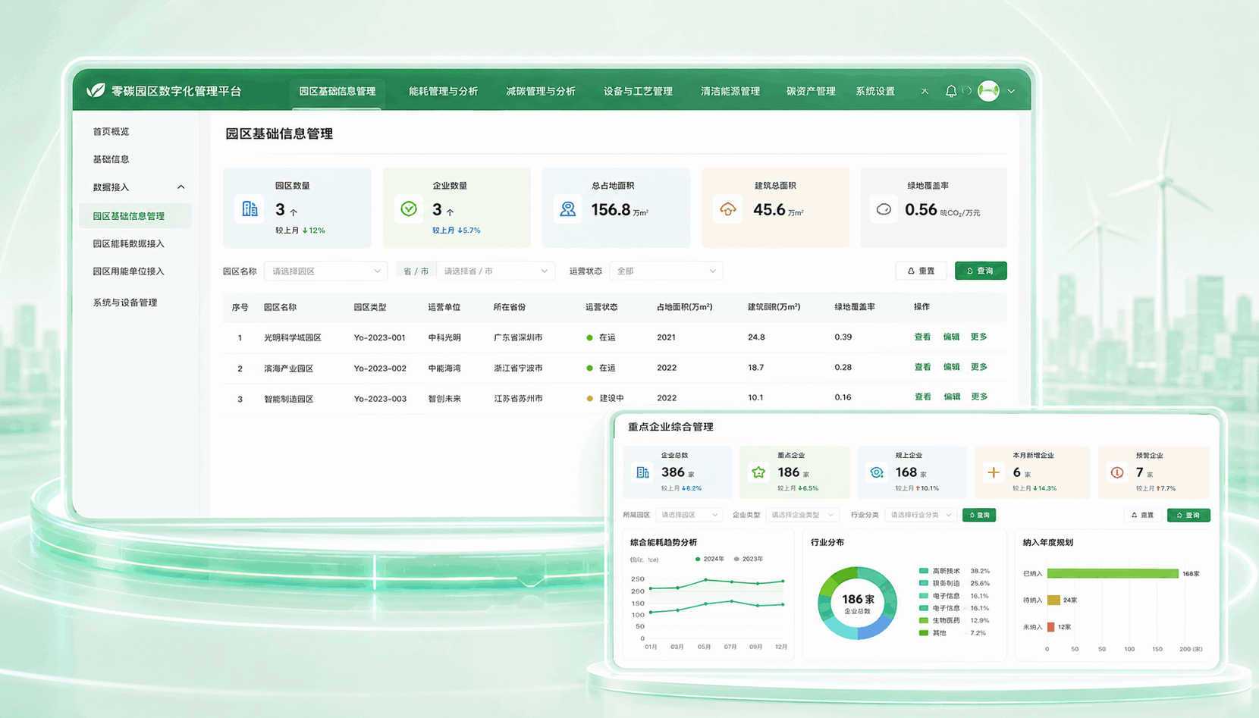Open the notification bell in top bar
The width and height of the screenshot is (1259, 718).
950,91
